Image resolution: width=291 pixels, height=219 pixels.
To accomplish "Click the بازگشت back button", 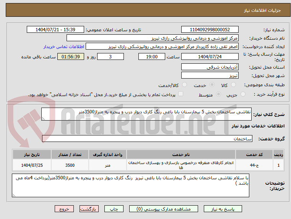I will 89,209.
